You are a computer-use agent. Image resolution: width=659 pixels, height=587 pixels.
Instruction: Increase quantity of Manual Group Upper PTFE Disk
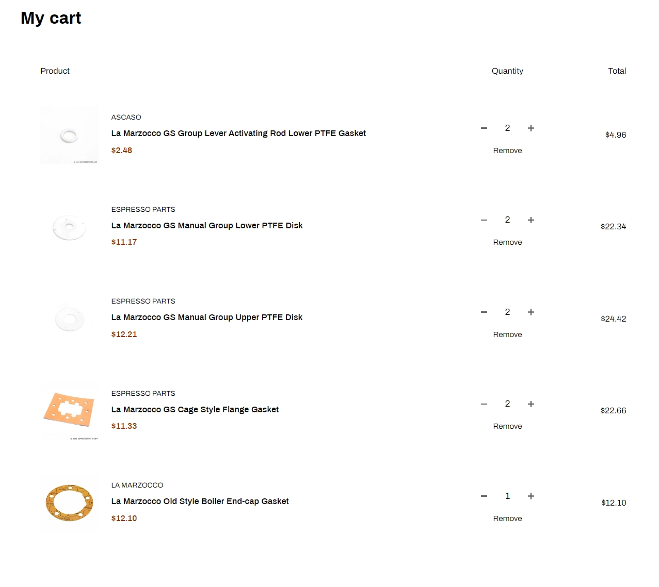[x=531, y=312]
